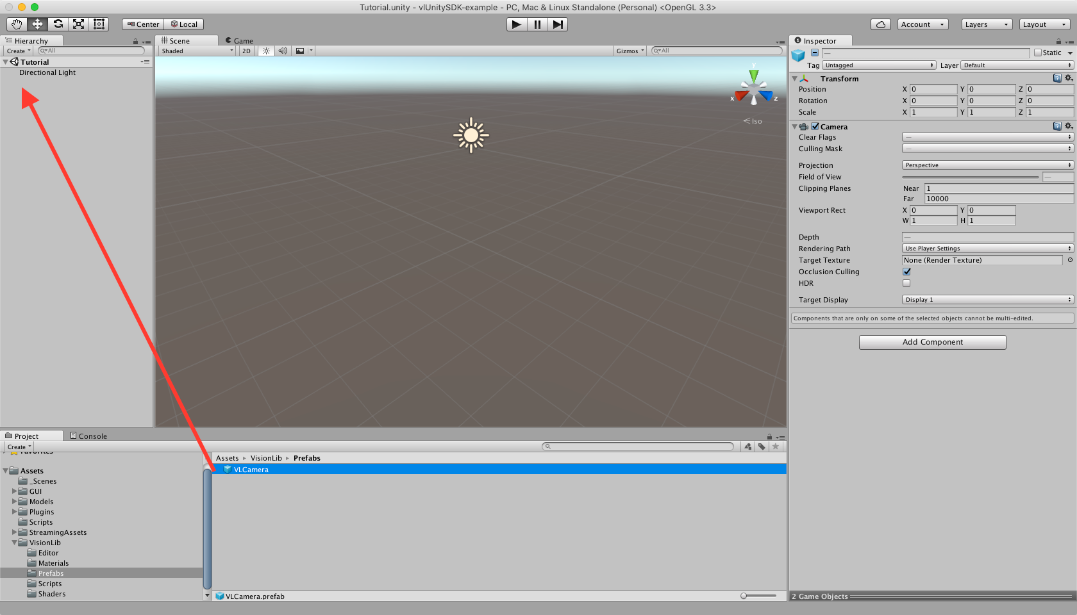The height and width of the screenshot is (615, 1077).
Task: Pause the game playback
Action: point(537,24)
